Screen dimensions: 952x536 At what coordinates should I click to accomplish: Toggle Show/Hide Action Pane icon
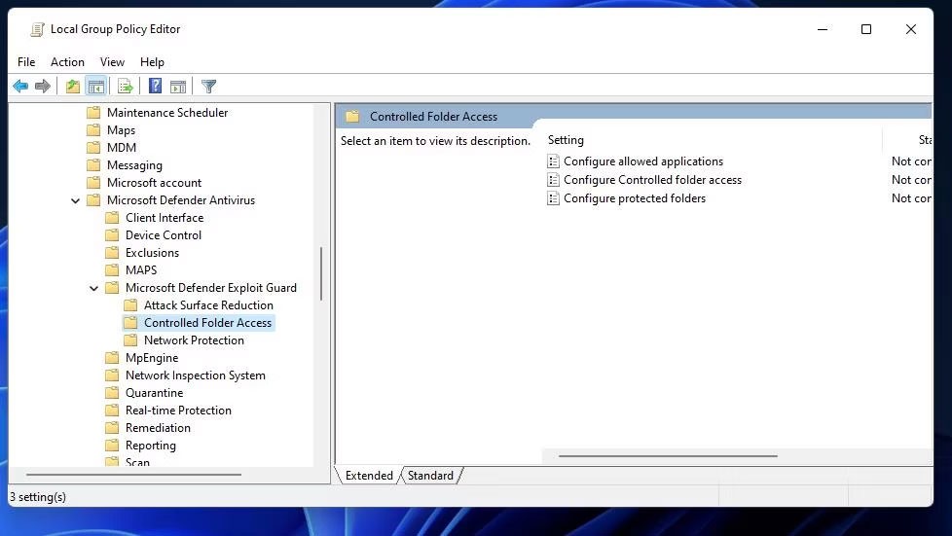pyautogui.click(x=178, y=87)
